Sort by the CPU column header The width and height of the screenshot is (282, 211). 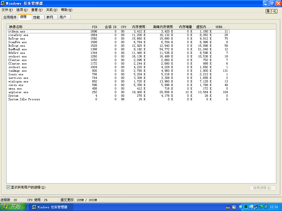(x=123, y=27)
